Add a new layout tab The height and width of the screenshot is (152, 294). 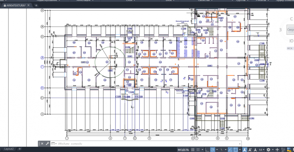pyautogui.click(x=20, y=149)
